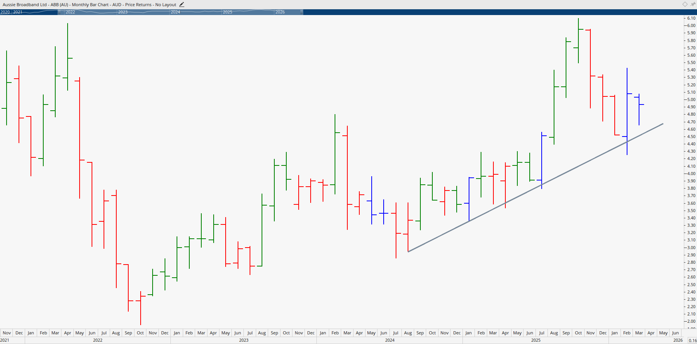Click the Jun 2026 month label
The width and height of the screenshot is (697, 344).
click(675, 333)
